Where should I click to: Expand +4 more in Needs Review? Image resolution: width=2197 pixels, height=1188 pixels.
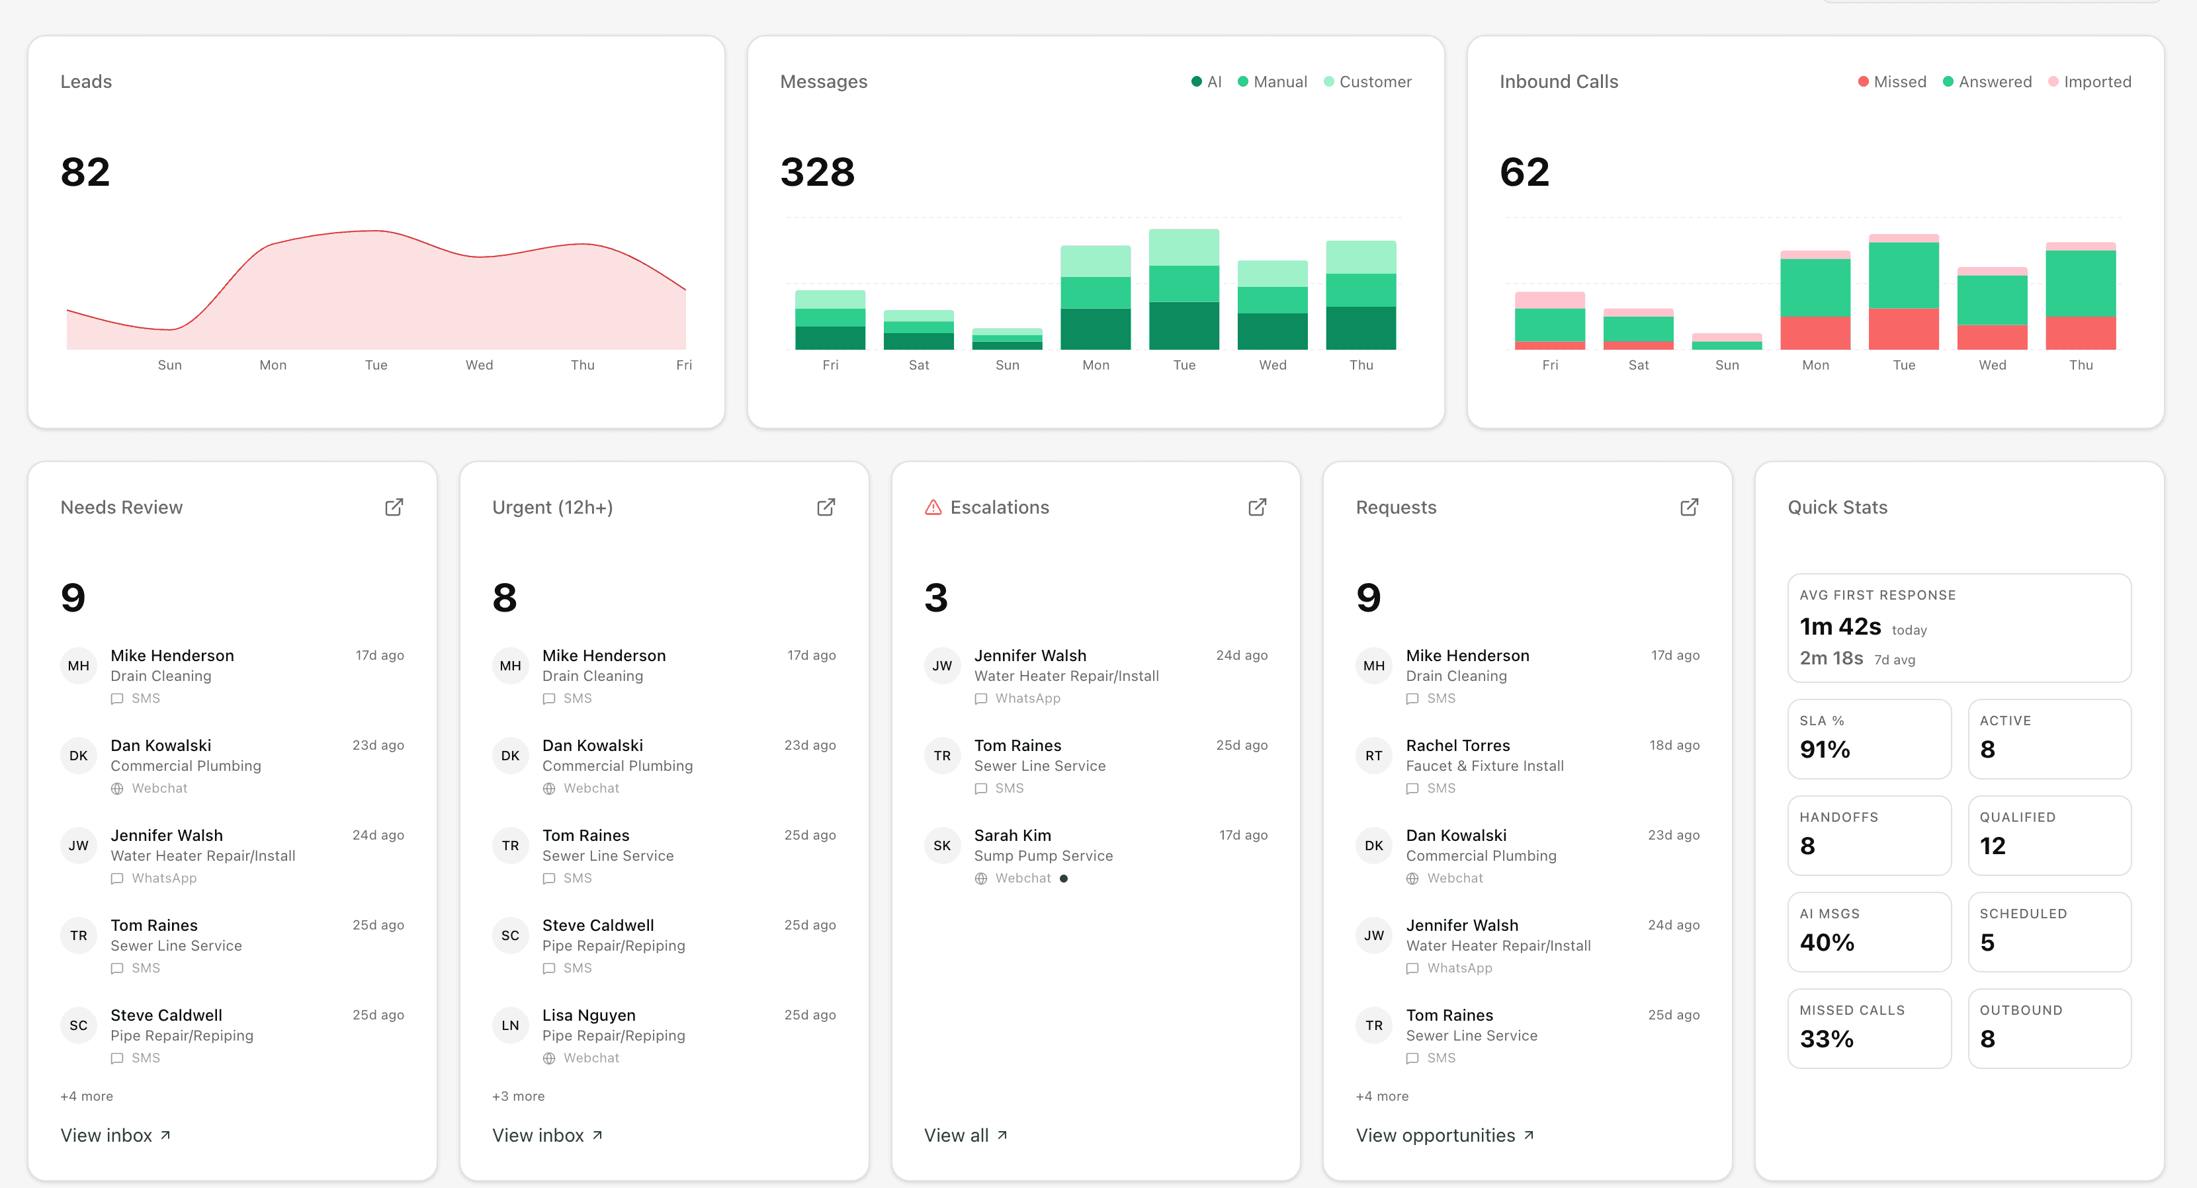coord(86,1096)
